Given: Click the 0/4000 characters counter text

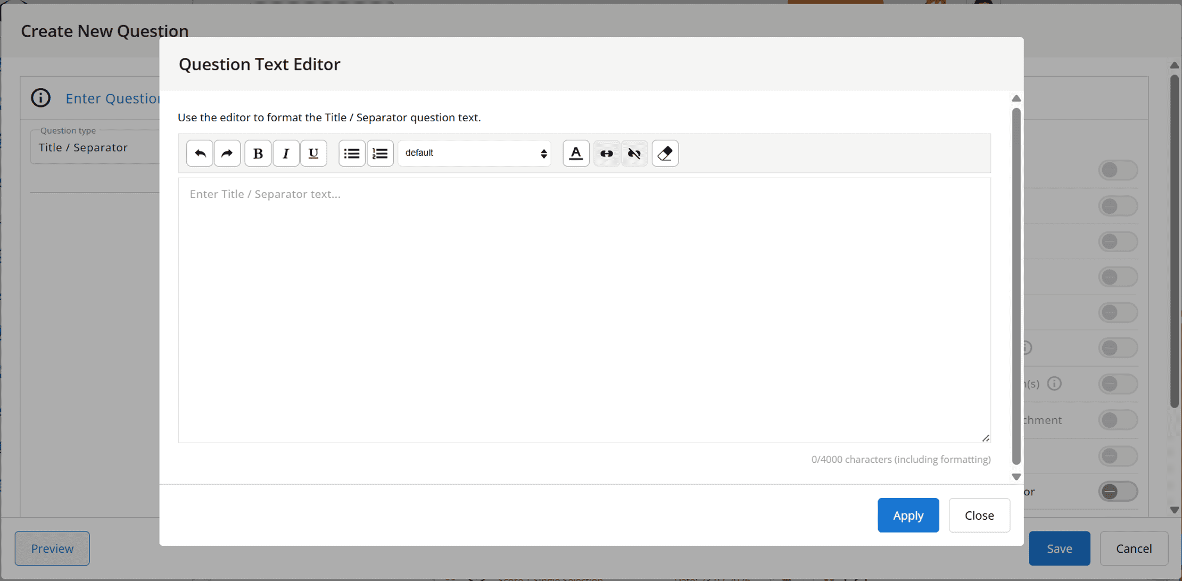Looking at the screenshot, I should pyautogui.click(x=901, y=459).
